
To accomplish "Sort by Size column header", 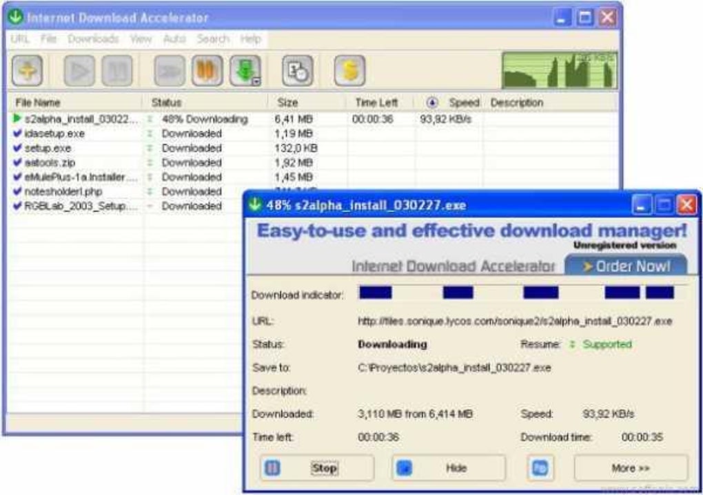I will tap(307, 103).
